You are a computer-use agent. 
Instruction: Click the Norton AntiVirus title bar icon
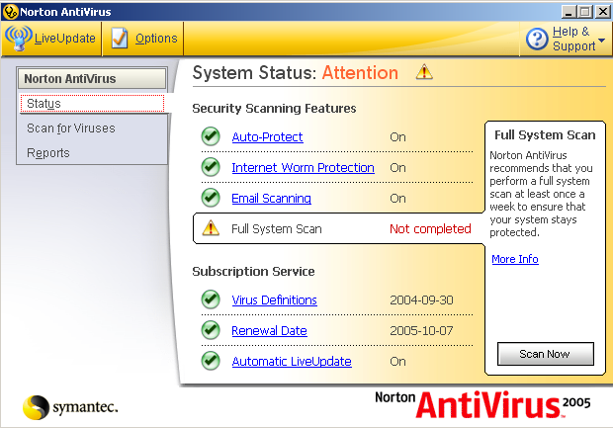(10, 12)
